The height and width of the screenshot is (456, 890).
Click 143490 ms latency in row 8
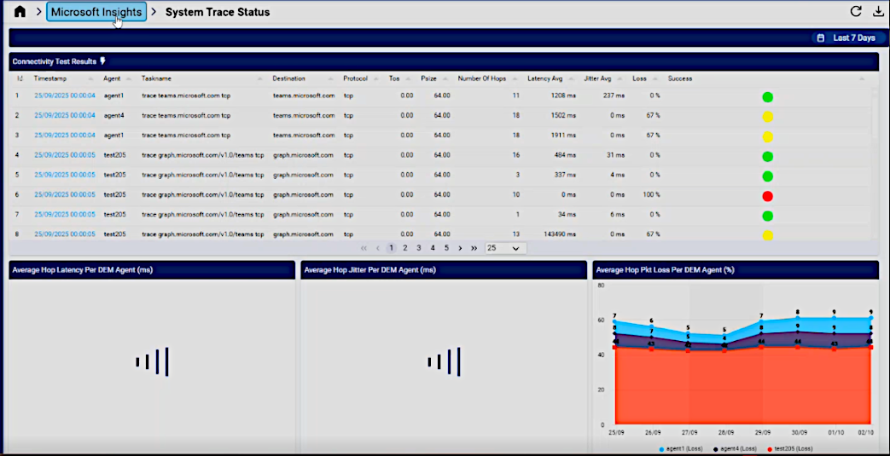pos(559,234)
